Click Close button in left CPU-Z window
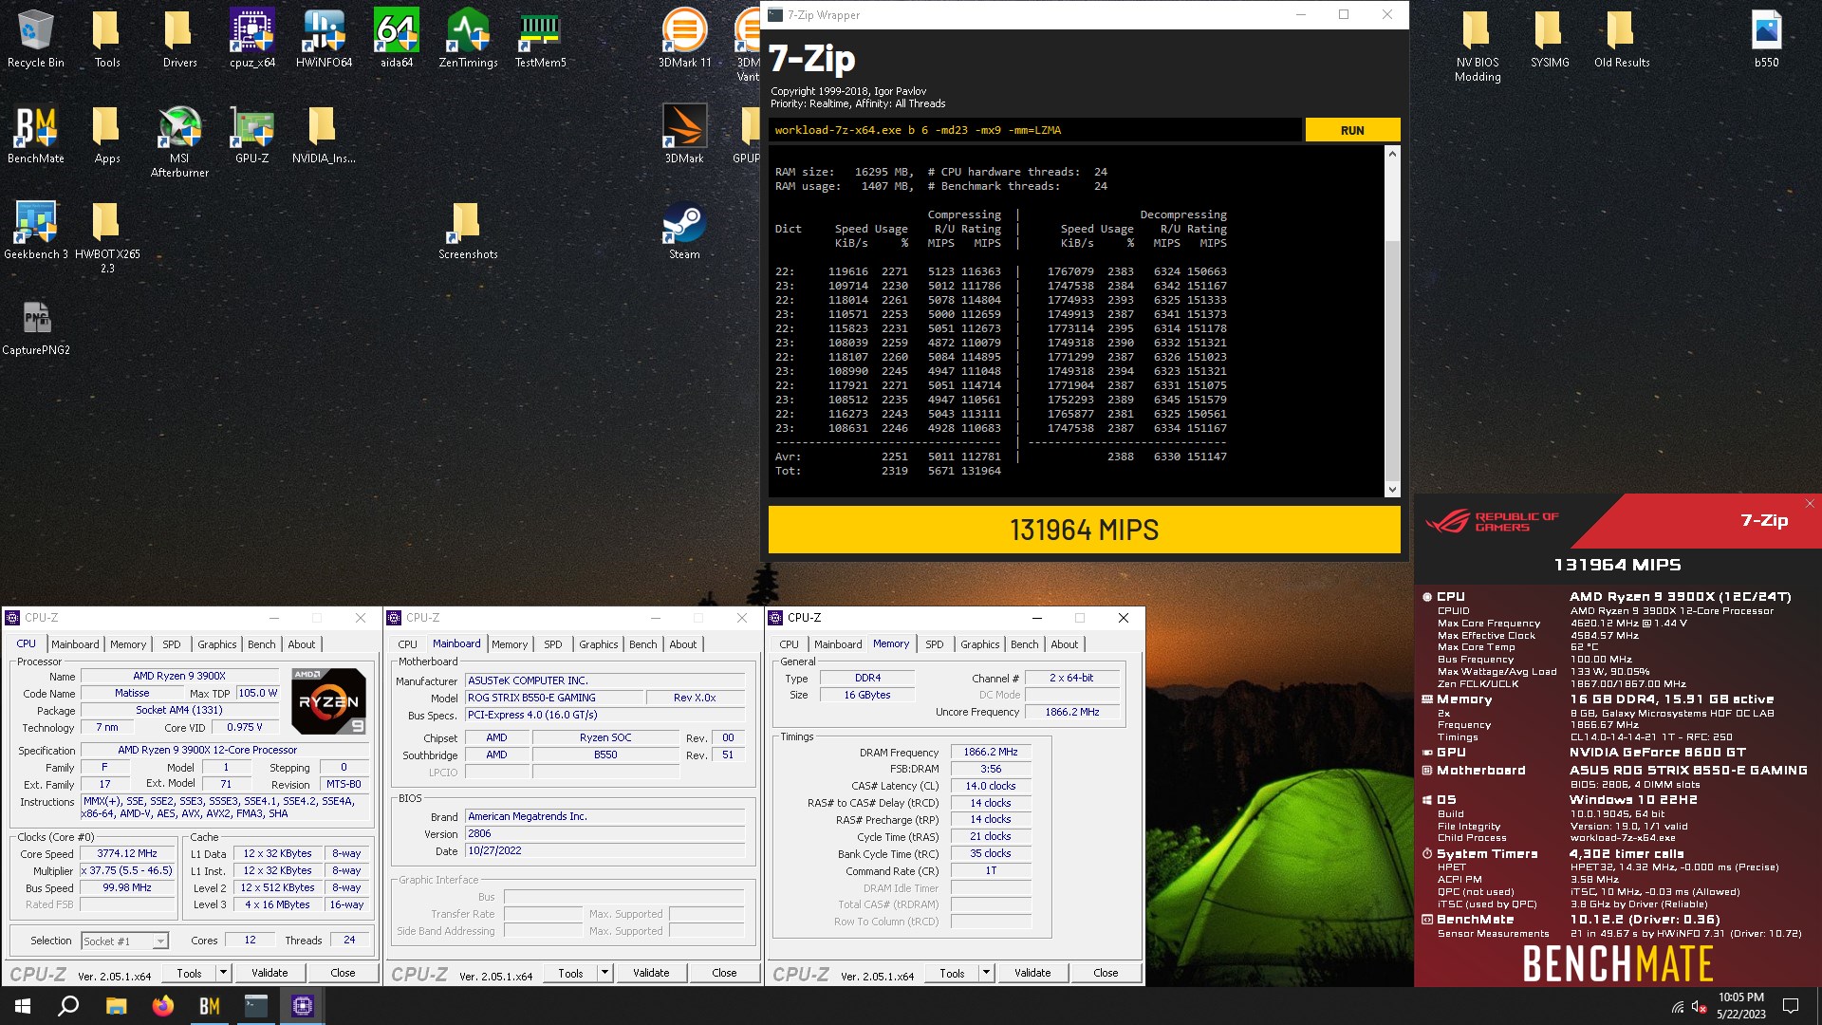The width and height of the screenshot is (1822, 1025). click(343, 973)
